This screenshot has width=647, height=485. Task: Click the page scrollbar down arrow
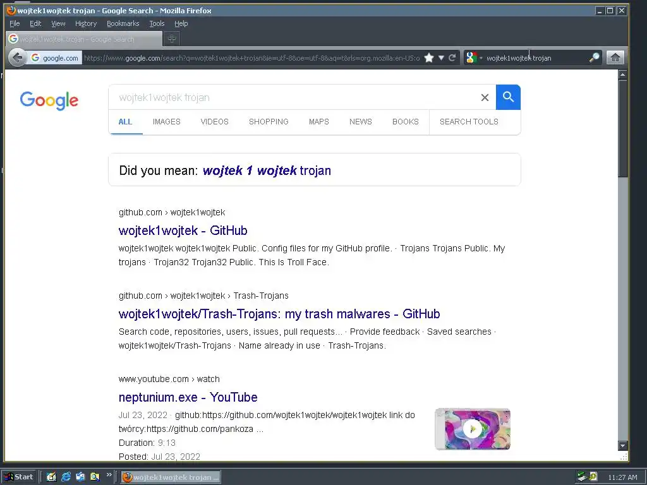[x=622, y=445]
